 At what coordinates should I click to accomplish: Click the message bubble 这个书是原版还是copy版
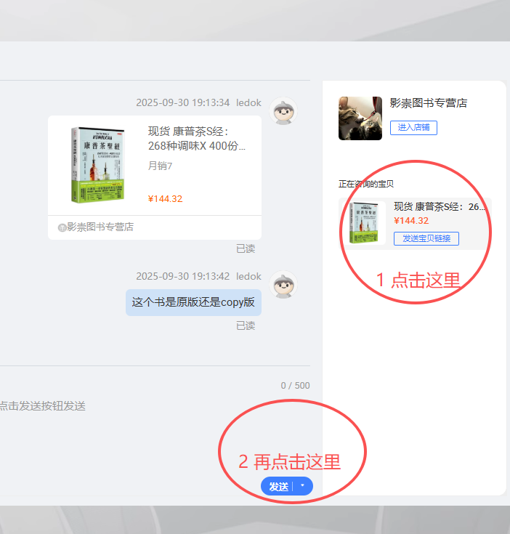(193, 302)
